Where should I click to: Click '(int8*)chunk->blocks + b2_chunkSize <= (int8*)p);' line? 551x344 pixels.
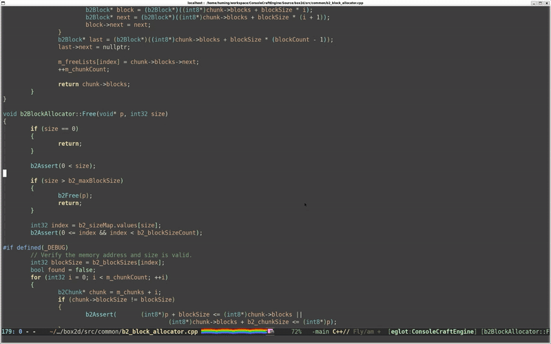[252, 322]
